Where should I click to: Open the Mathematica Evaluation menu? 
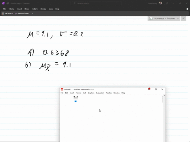click(x=100, y=93)
